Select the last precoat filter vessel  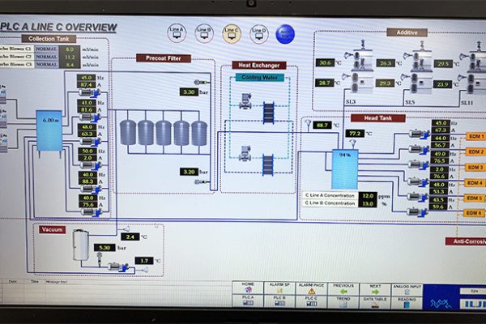(199, 133)
